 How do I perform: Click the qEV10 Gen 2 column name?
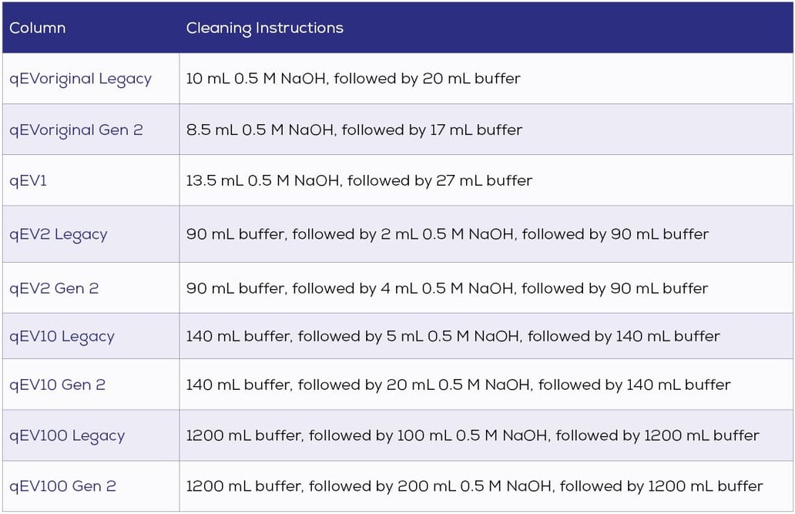pos(57,385)
